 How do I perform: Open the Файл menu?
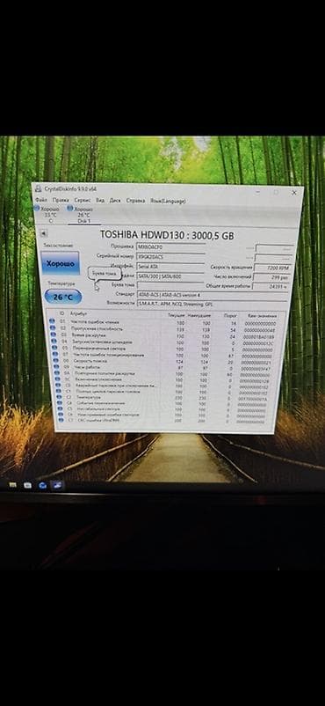pyautogui.click(x=40, y=199)
